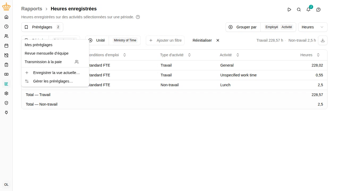Image resolution: width=340 pixels, height=191 pixels.
Task: Click Ajouter un filtre button
Action: [165, 40]
